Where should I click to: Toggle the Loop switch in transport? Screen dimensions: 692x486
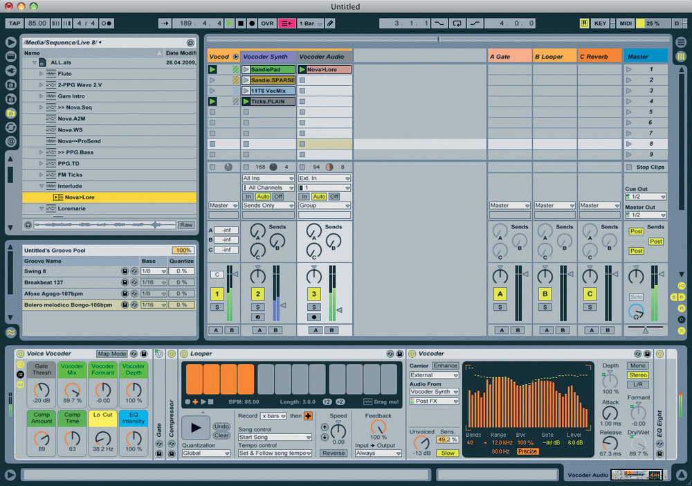pyautogui.click(x=457, y=24)
